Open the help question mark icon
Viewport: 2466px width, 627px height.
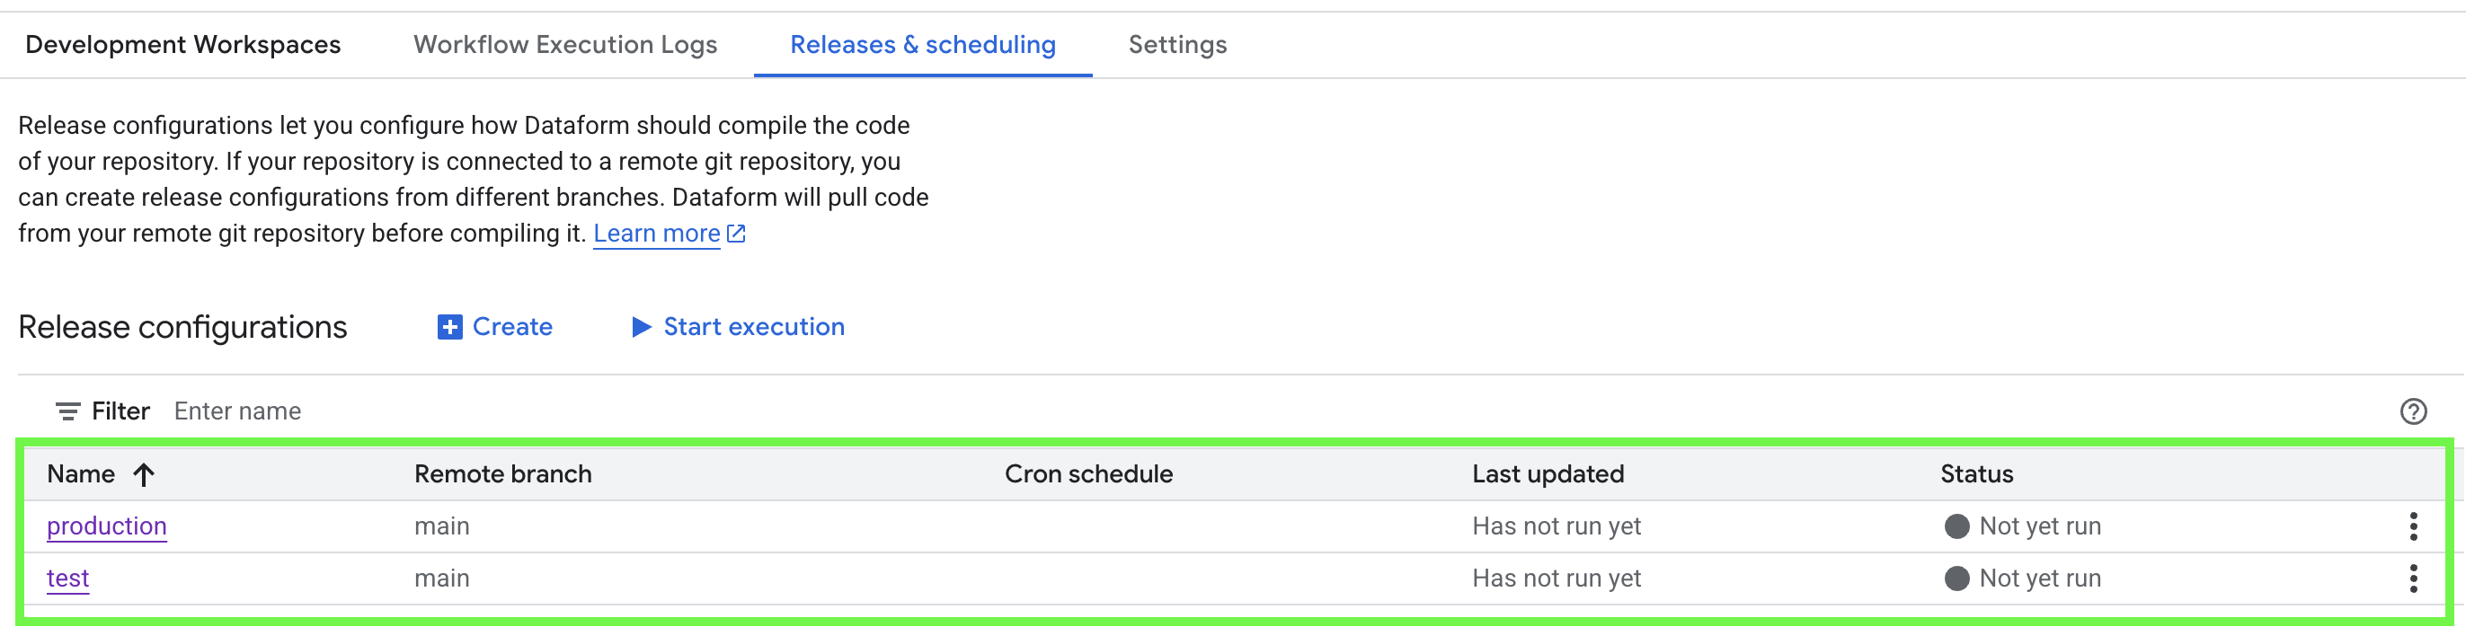(x=2414, y=410)
